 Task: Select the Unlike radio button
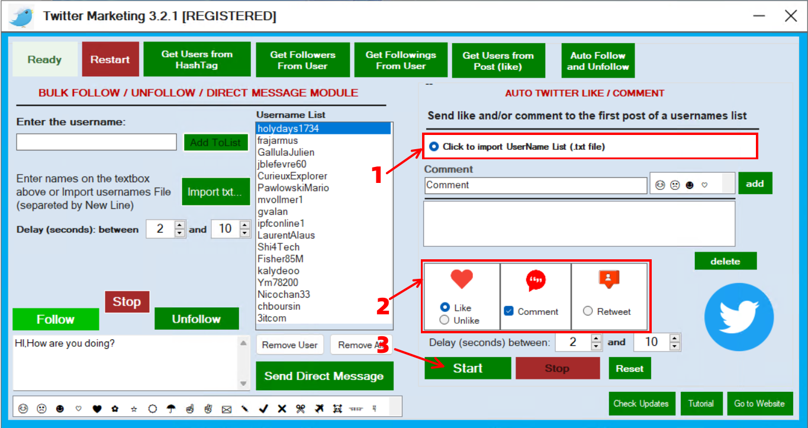click(445, 320)
